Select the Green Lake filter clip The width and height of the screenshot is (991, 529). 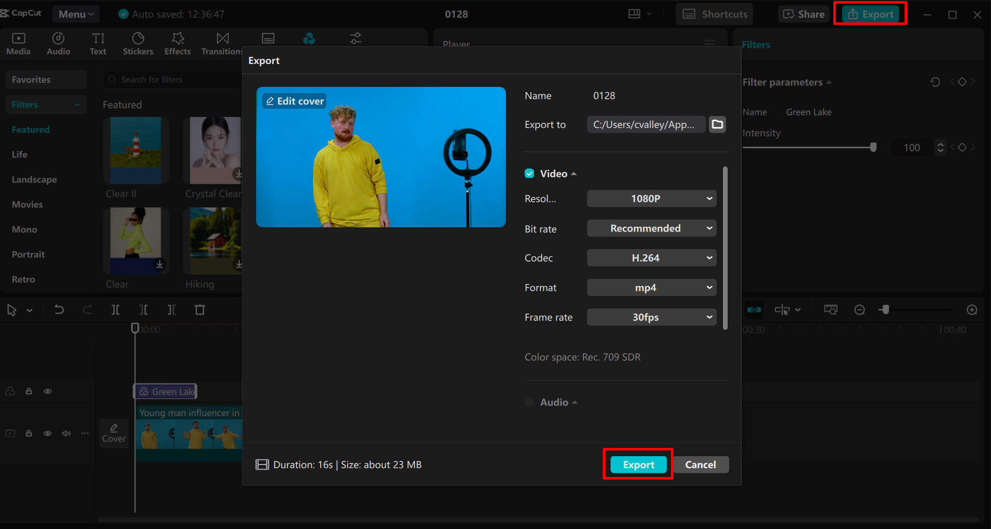165,391
